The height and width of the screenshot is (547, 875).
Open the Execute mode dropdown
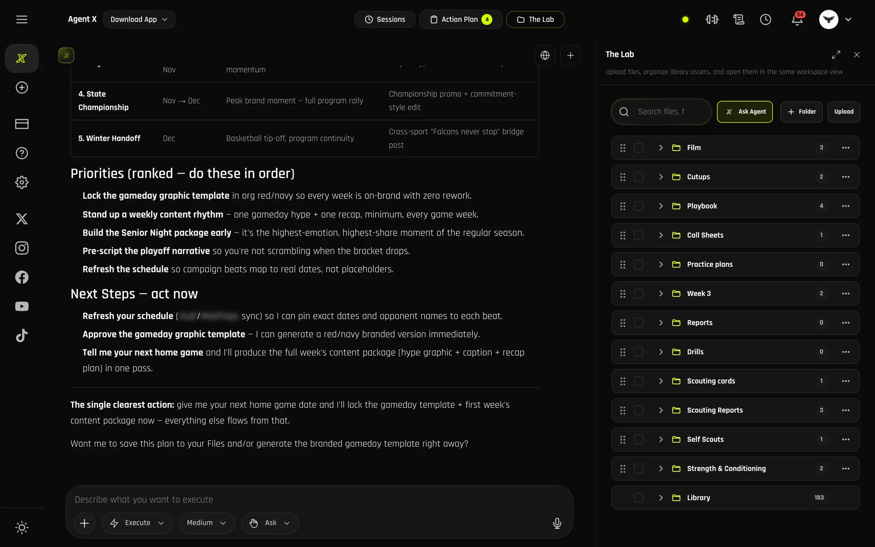coord(137,523)
